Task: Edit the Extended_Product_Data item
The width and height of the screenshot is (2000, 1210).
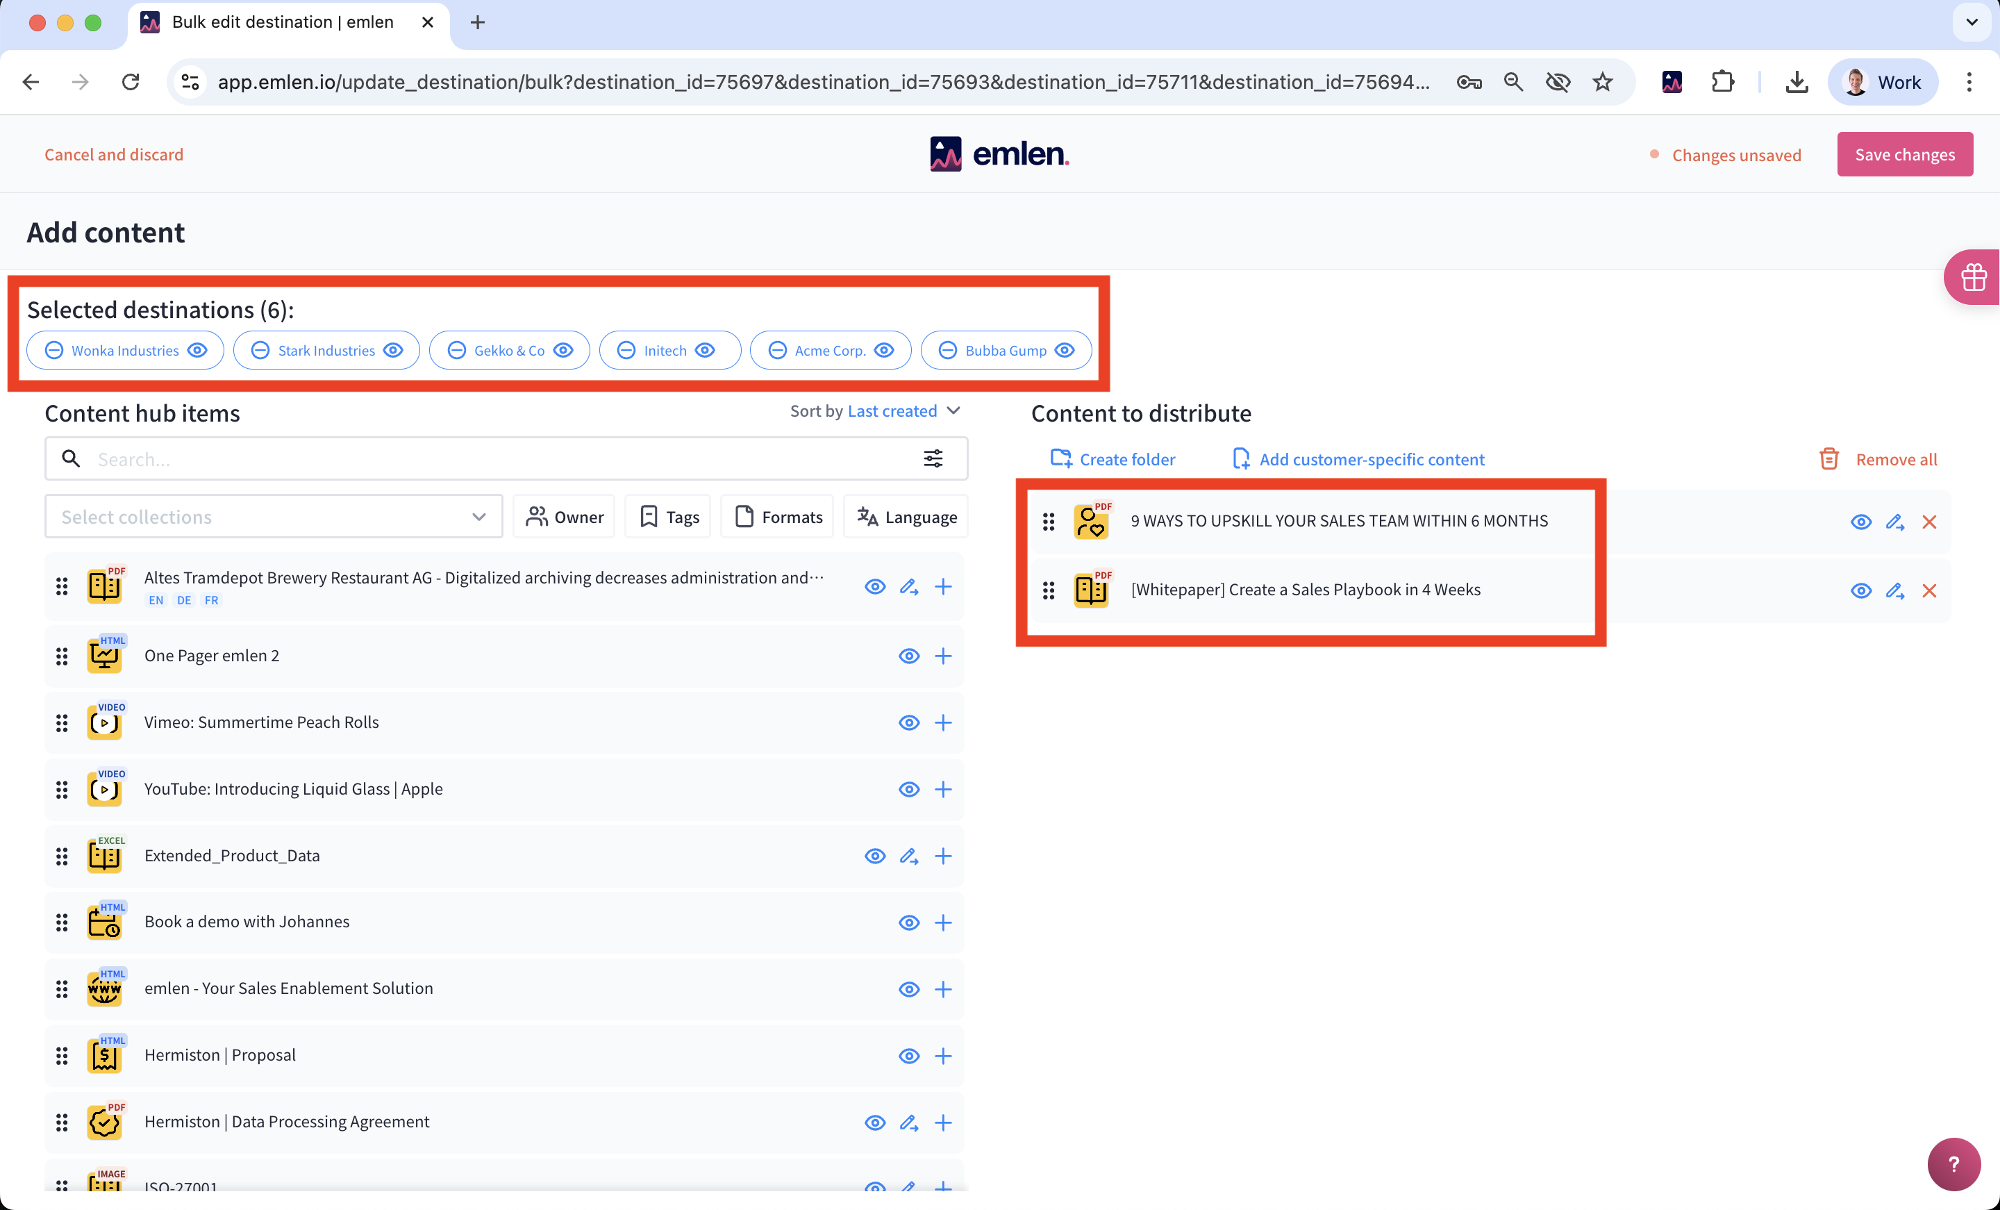Action: pos(908,855)
